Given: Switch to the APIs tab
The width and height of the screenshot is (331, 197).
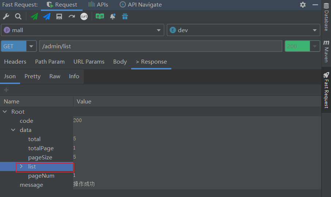Looking at the screenshot, I should click(x=98, y=5).
